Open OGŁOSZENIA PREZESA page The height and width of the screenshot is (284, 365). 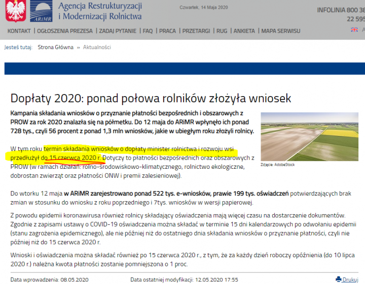coord(65,31)
